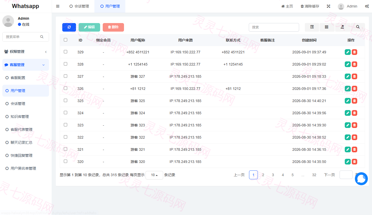The height and width of the screenshot is (215, 372).
Task: Open 客服配置 in the sidebar
Action: [25, 78]
